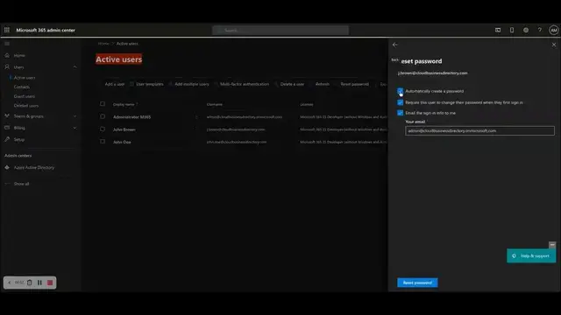This screenshot has height=315, width=561.
Task: Focus the top search box
Action: [x=280, y=30]
